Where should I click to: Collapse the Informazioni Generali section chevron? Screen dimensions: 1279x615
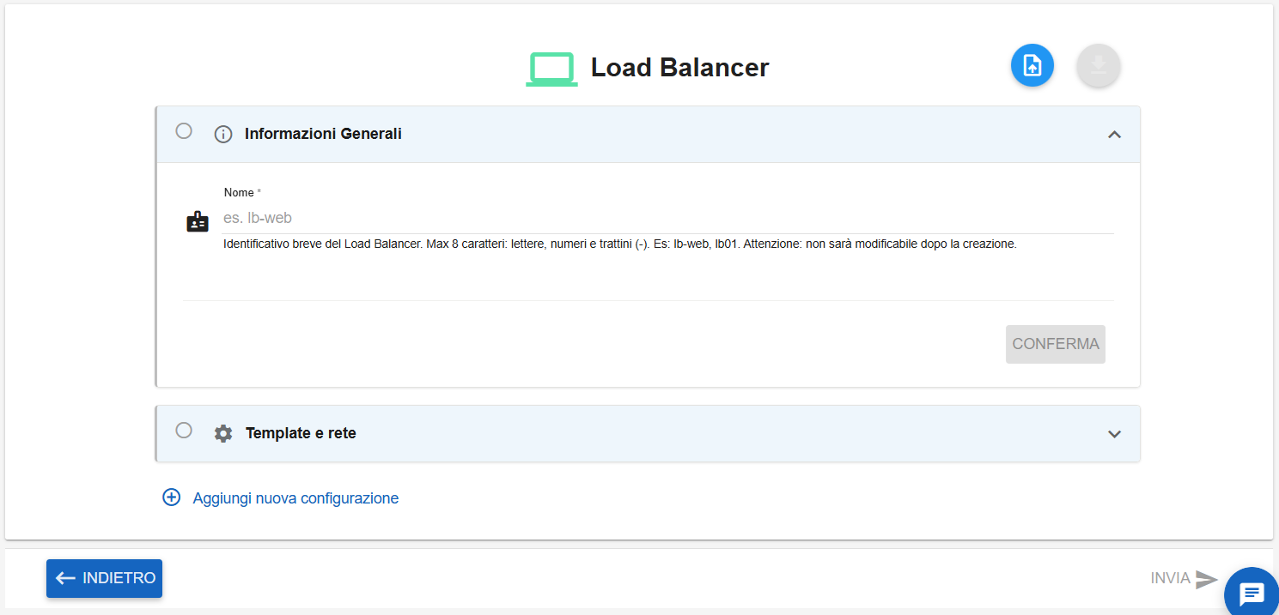(x=1115, y=135)
